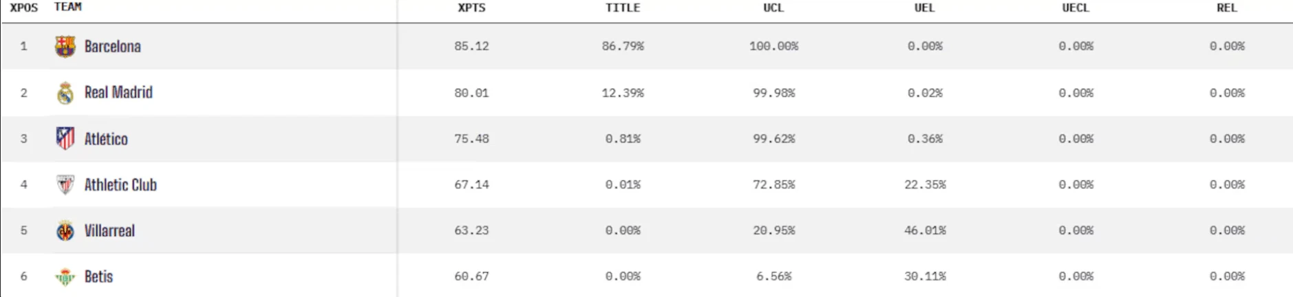Sort by the REL column header
Viewport: 1293px width, 297px height.
[x=1227, y=8]
